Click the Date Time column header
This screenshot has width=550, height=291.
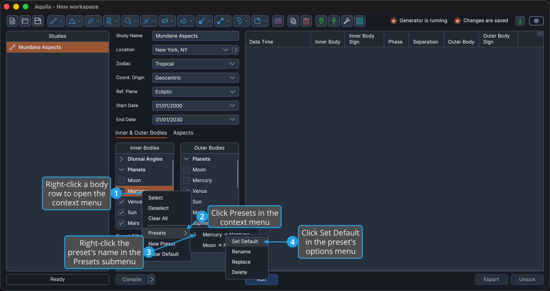click(278, 39)
